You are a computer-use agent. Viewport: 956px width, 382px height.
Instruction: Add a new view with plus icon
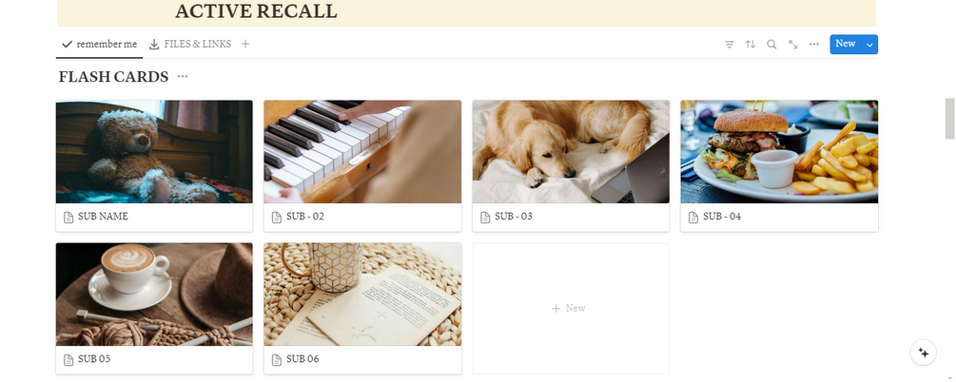(245, 44)
